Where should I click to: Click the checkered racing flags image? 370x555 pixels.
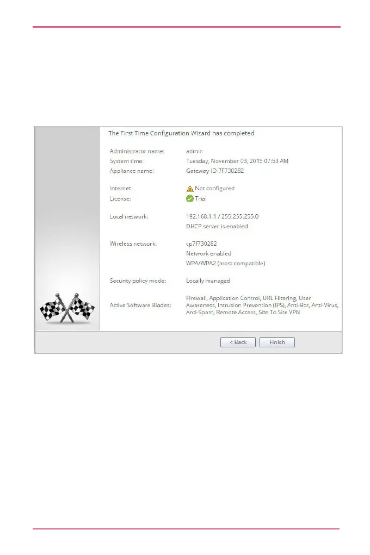67,308
